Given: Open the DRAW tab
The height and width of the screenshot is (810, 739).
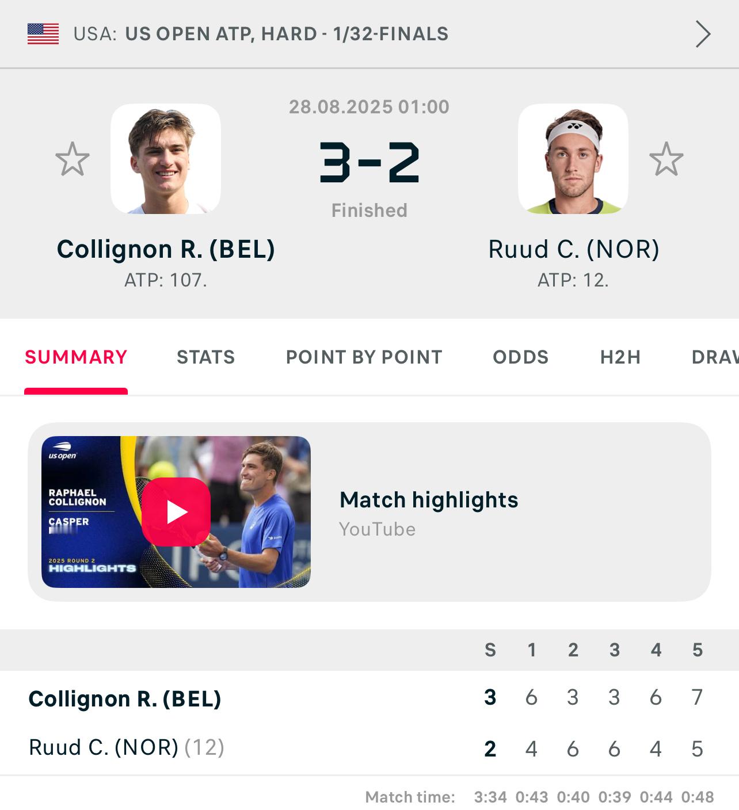Looking at the screenshot, I should [x=715, y=357].
